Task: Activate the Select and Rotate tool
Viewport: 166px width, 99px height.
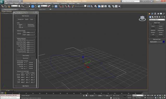Action: [x=36, y=6]
